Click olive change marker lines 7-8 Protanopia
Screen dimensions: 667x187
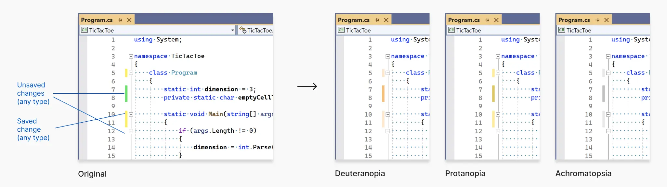point(493,93)
